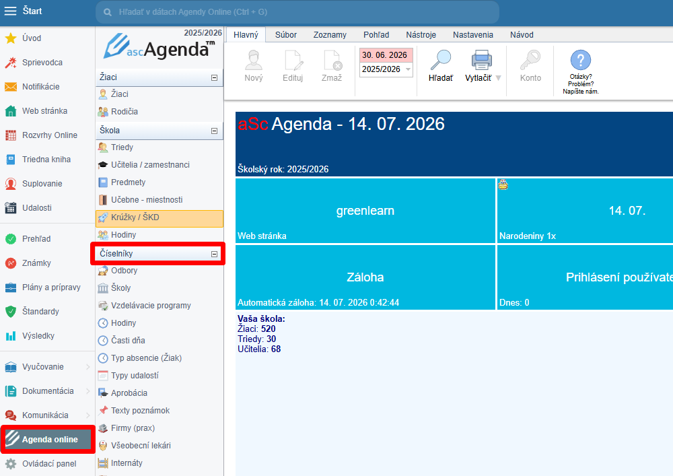Click the question mark help icon
This screenshot has height=476, width=673.
point(581,60)
